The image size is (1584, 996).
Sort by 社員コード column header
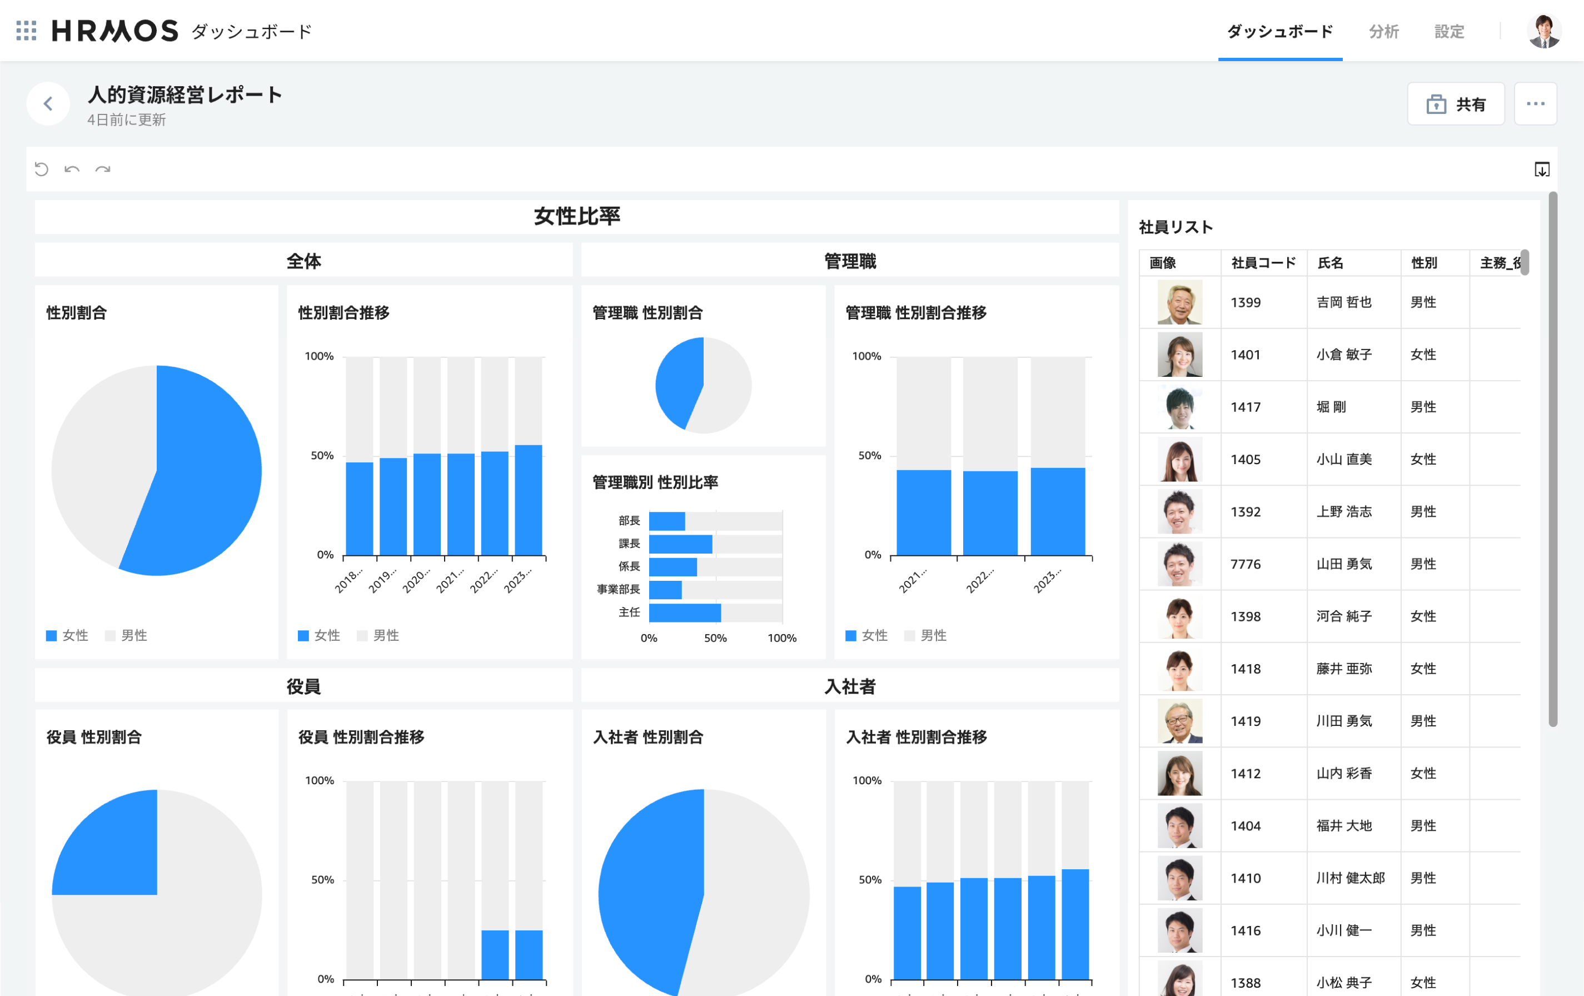tap(1263, 262)
